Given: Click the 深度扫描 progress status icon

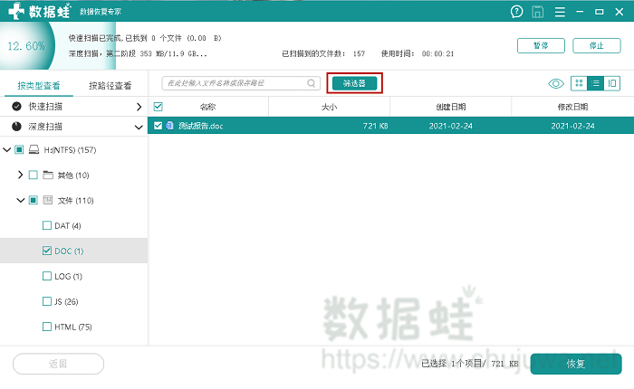Looking at the screenshot, I should (x=16, y=127).
